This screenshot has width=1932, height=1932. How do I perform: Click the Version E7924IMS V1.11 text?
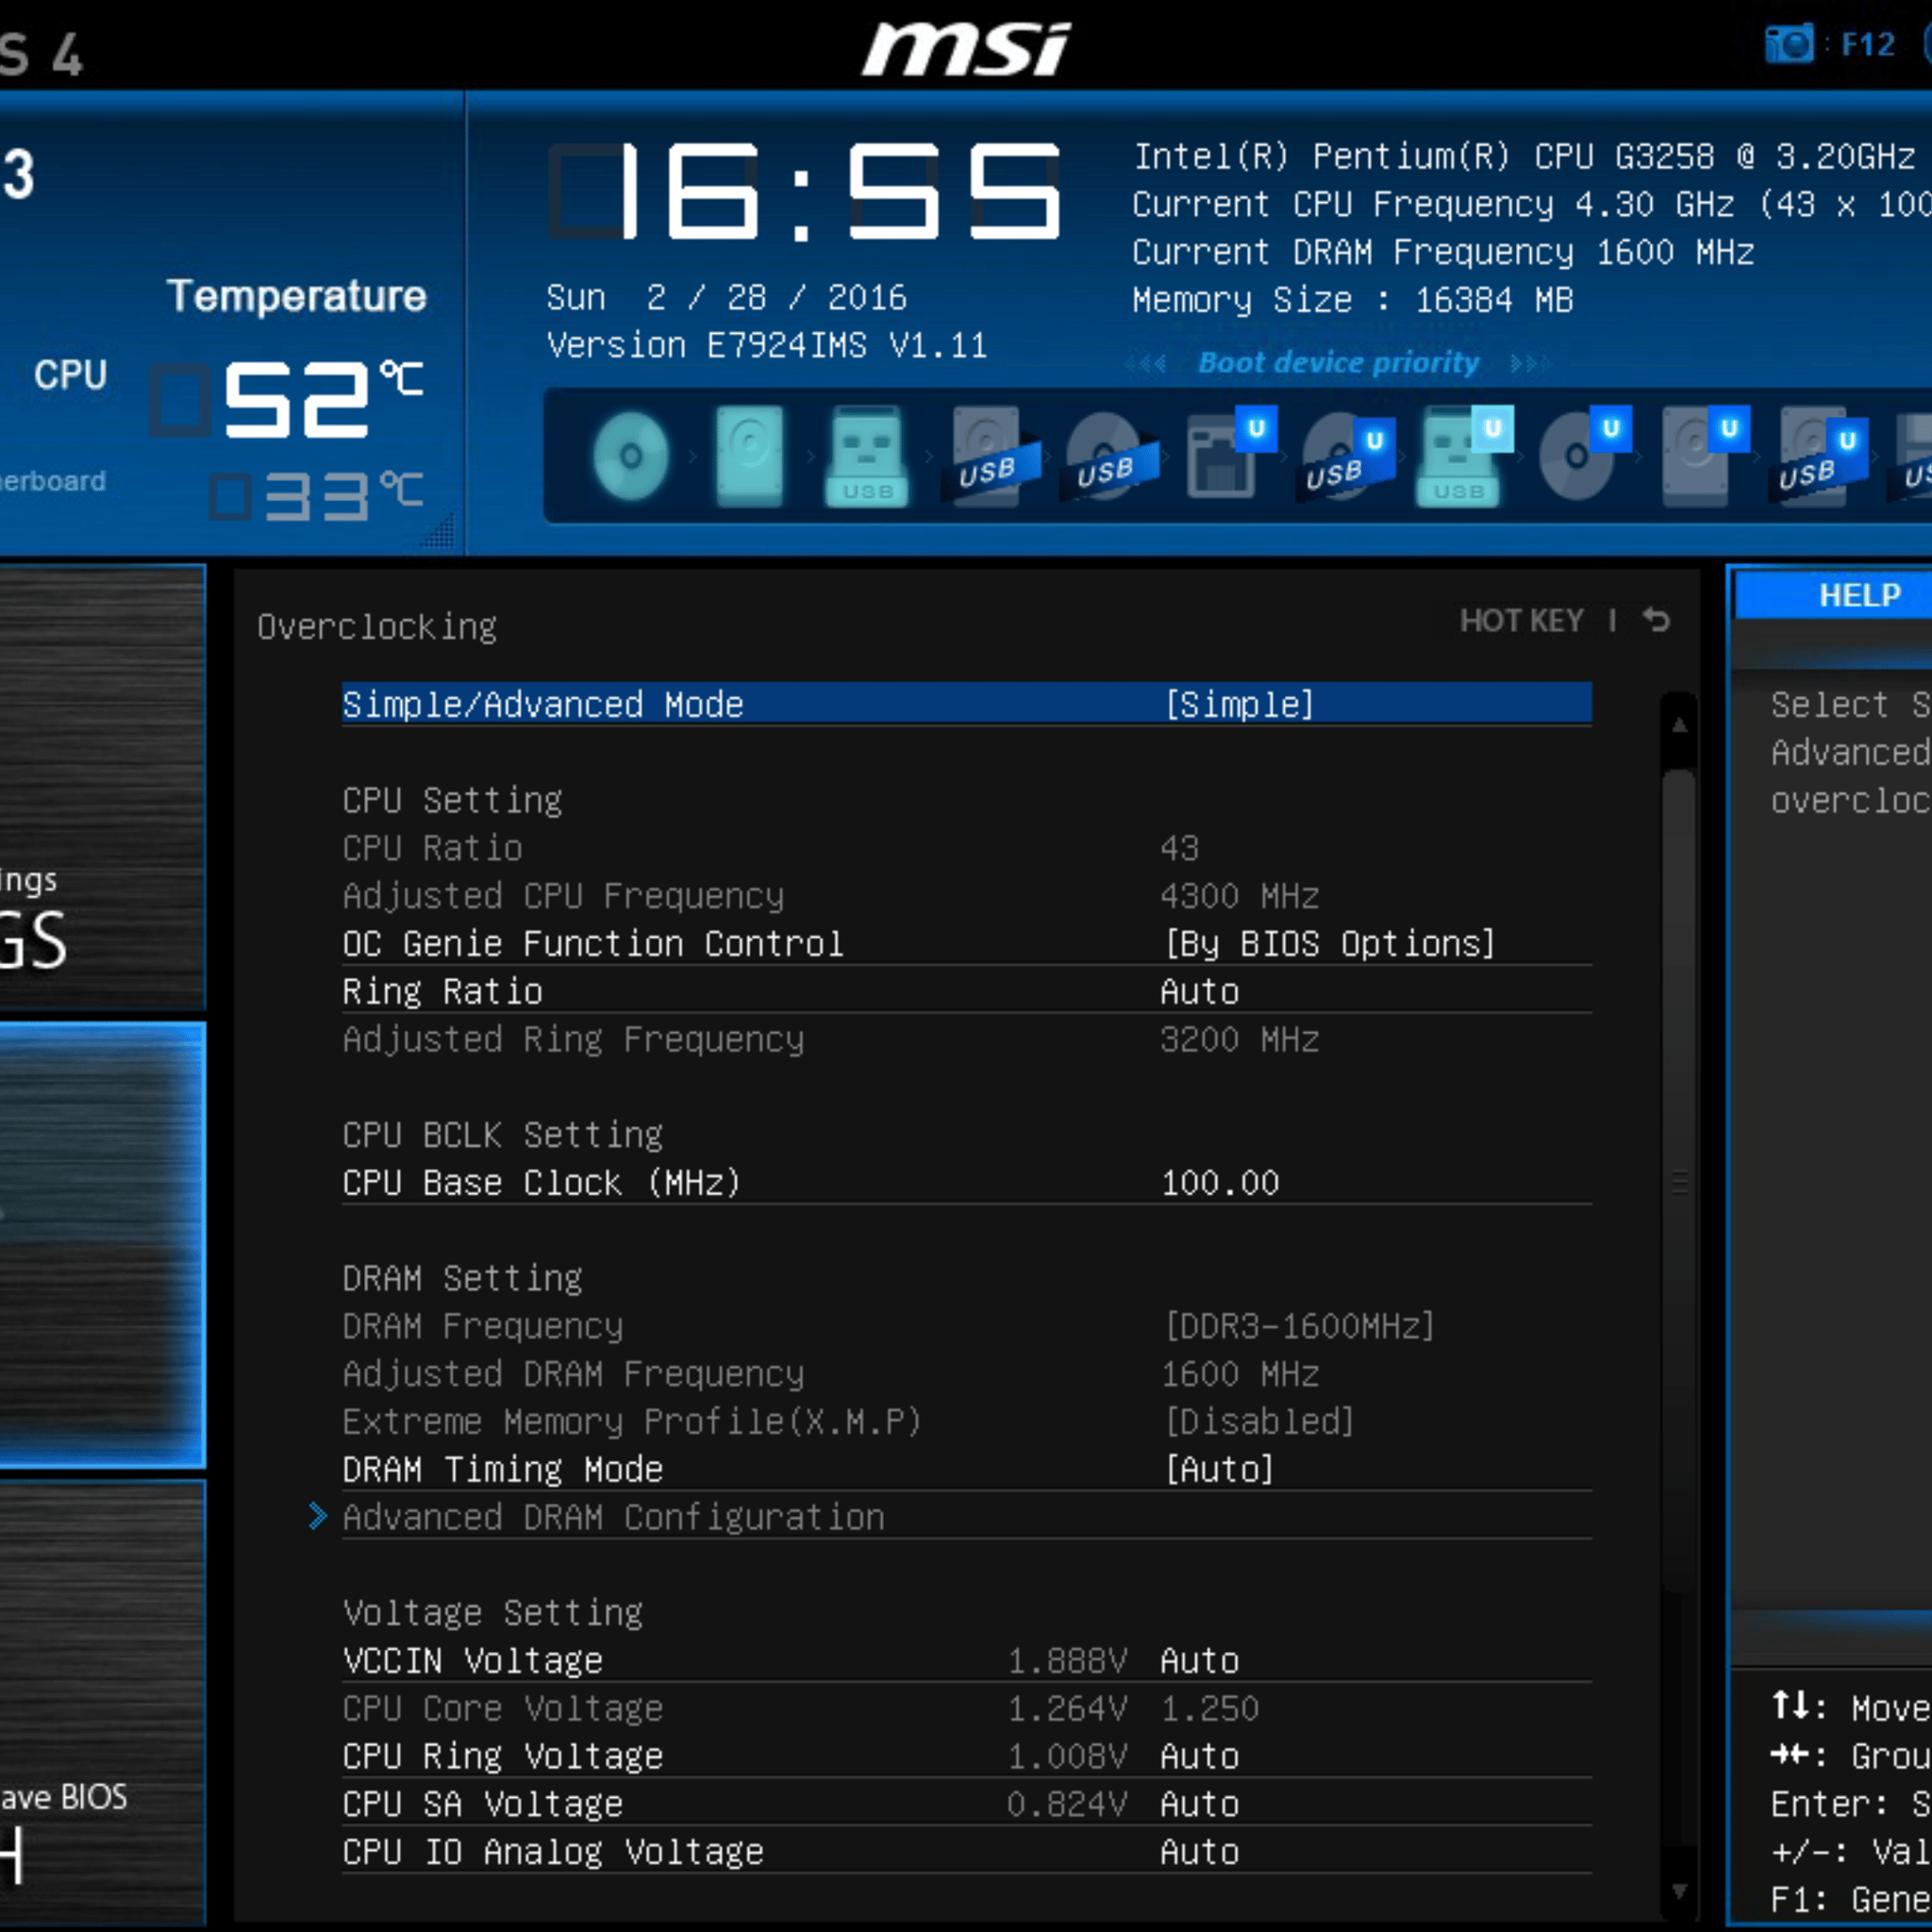tap(766, 346)
